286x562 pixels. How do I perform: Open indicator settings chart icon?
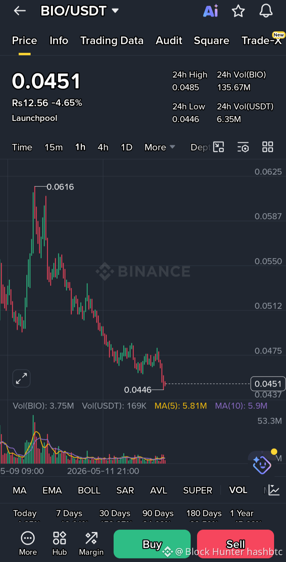point(274,490)
